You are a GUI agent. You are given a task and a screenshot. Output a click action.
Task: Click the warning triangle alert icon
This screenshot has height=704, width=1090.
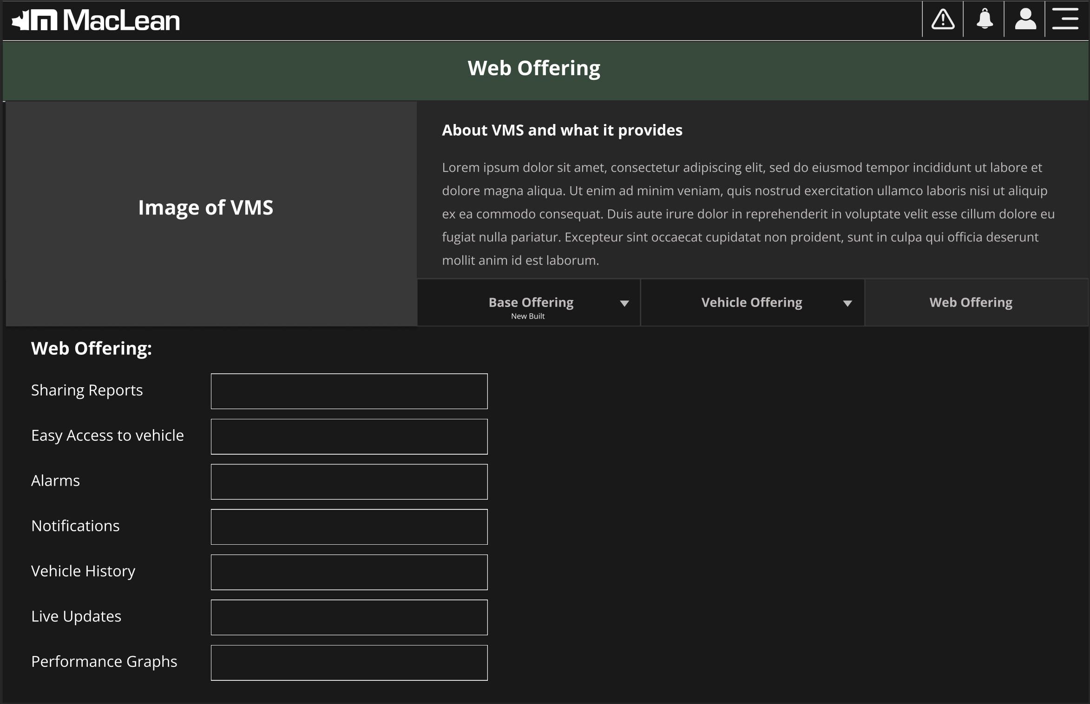click(x=943, y=20)
